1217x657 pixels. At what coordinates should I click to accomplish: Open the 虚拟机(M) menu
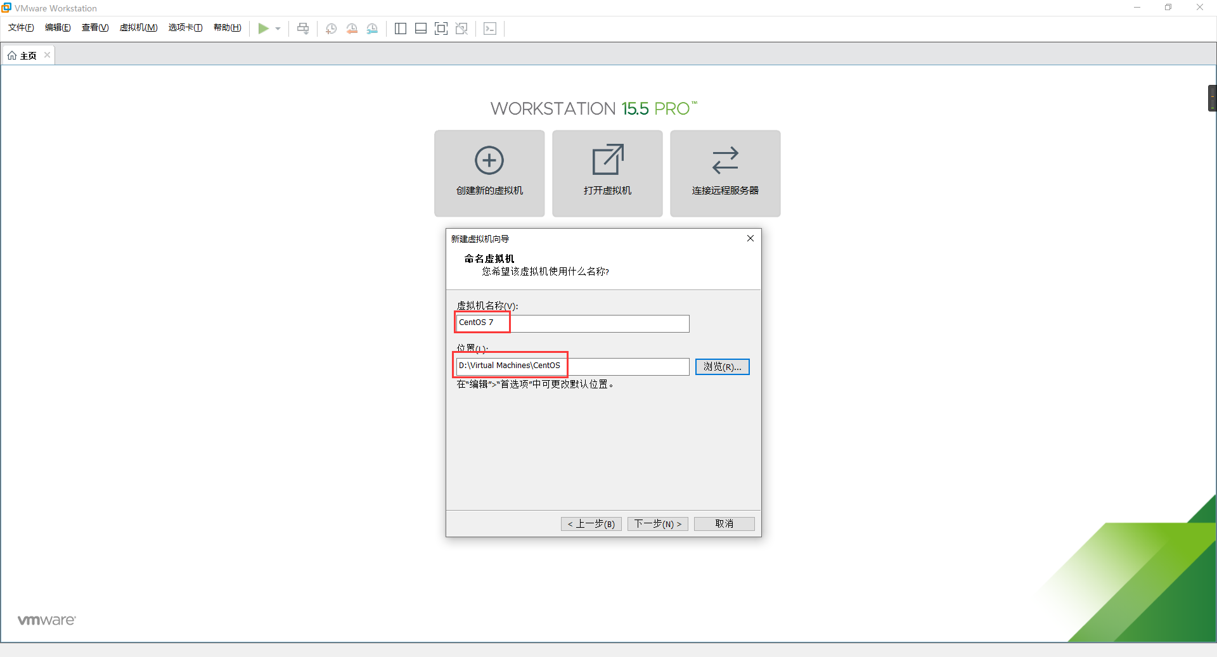[138, 27]
